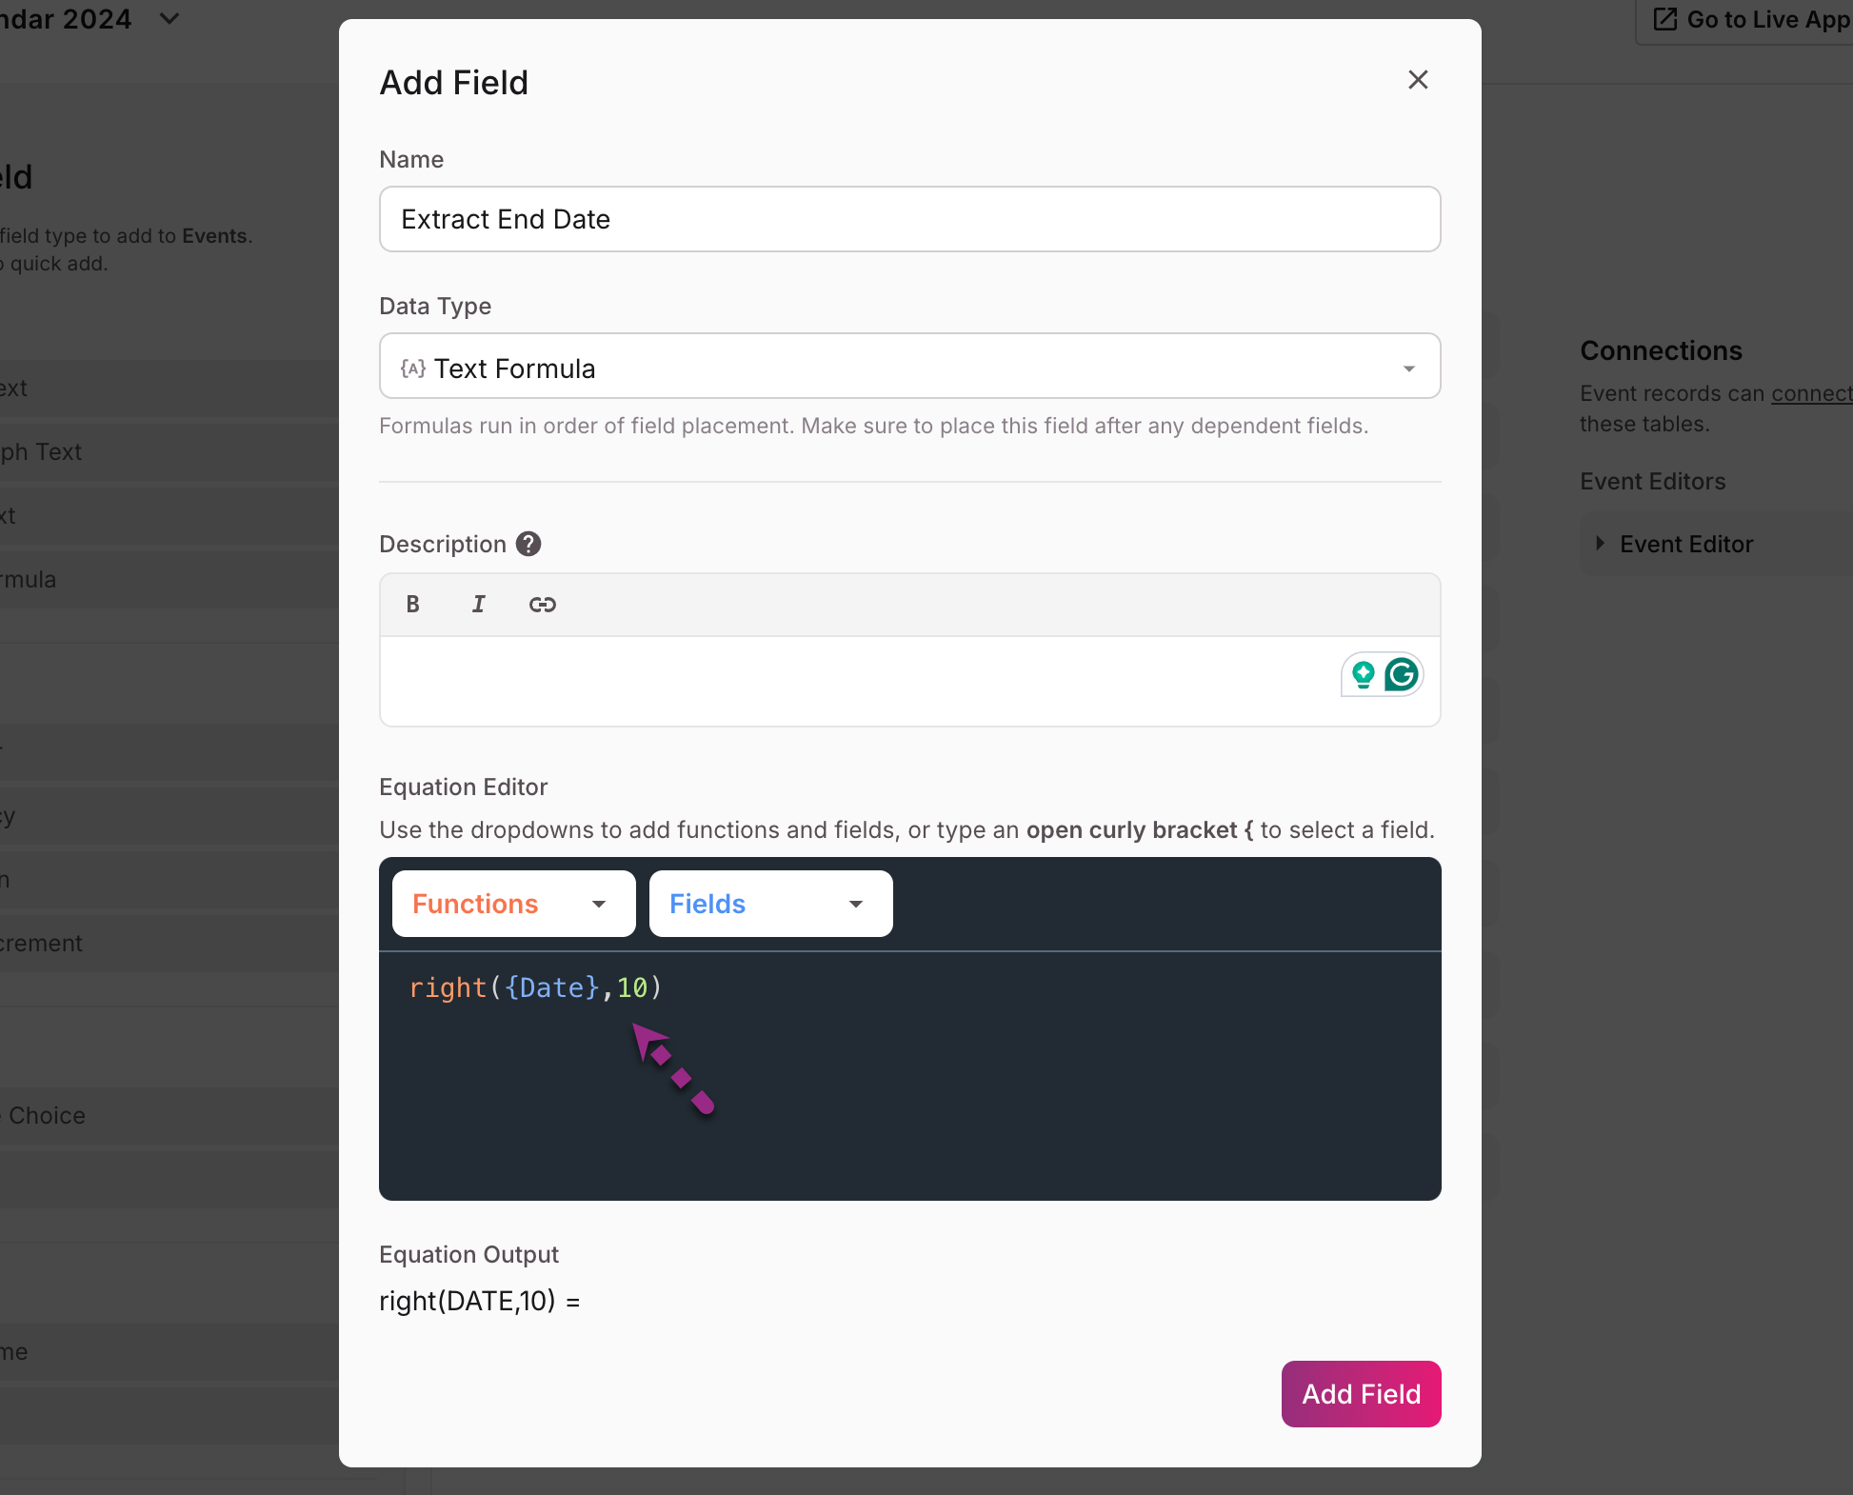
Task: Click the green lightbulb suggestion icon
Action: click(x=1364, y=674)
